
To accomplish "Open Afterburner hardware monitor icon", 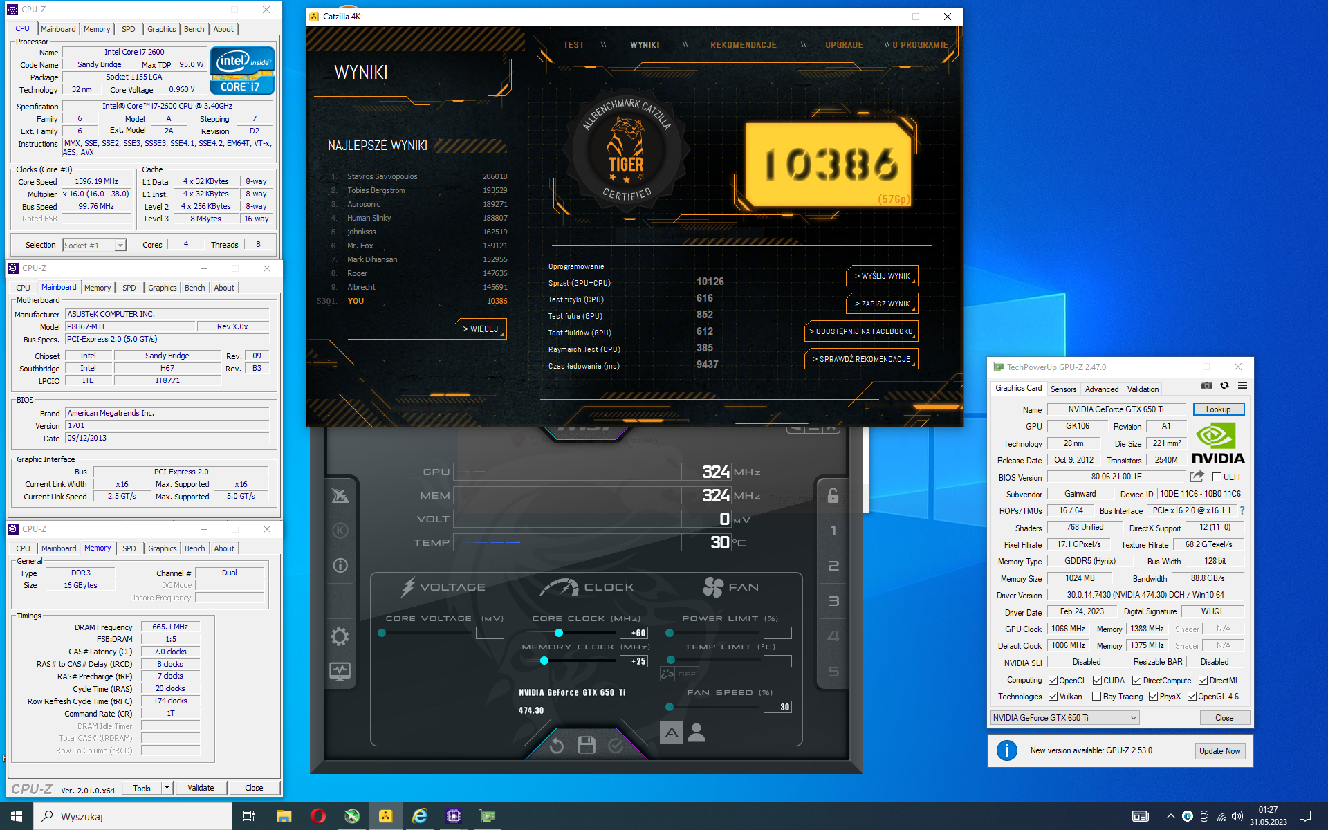I will click(340, 672).
